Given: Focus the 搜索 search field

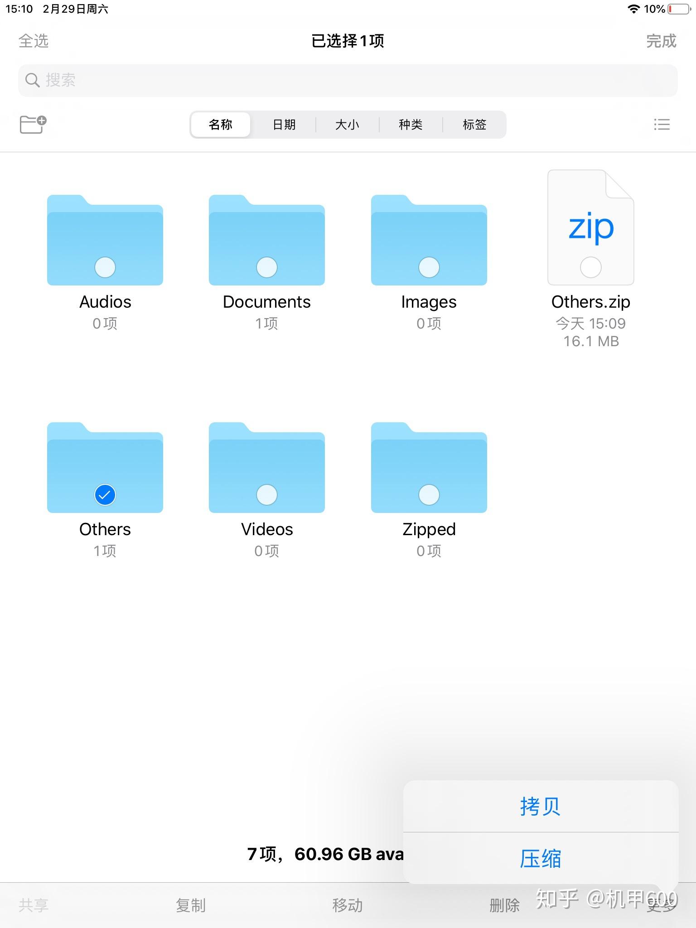Looking at the screenshot, I should click(x=348, y=80).
